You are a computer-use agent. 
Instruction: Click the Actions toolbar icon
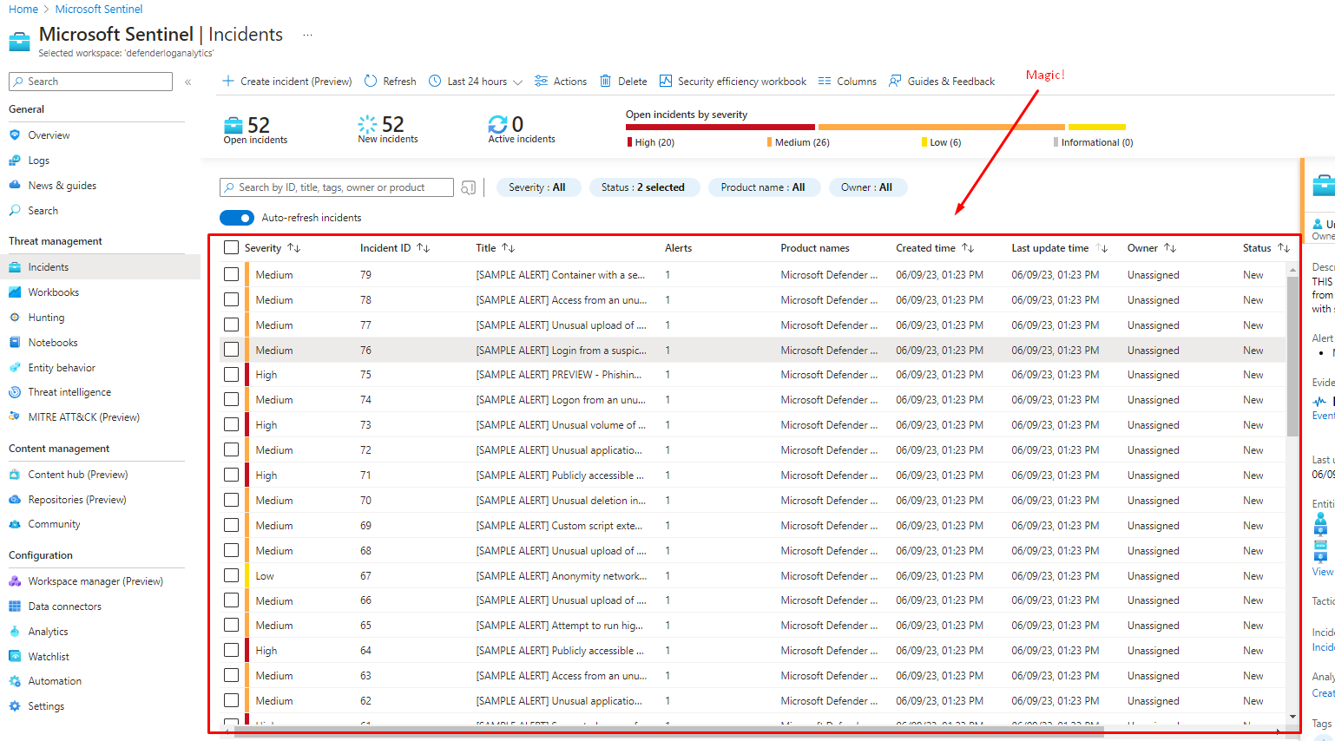click(541, 81)
